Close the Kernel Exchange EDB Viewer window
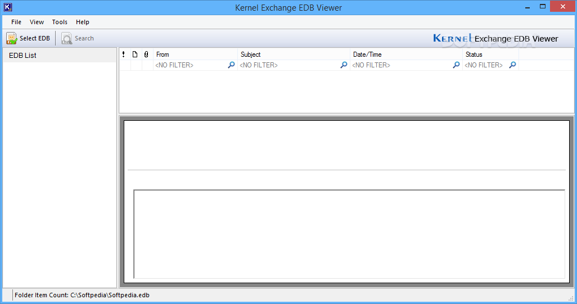This screenshot has height=304, width=577. pyautogui.click(x=562, y=7)
